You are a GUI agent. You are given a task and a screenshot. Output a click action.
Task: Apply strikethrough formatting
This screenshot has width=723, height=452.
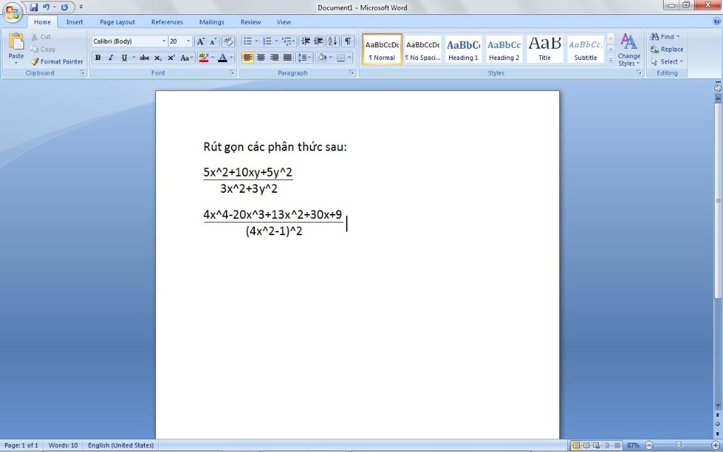tap(144, 58)
